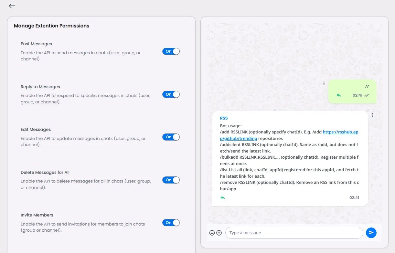Screen dimensions: 395x253
Task: Turn off Reply to Messages switch
Action: click(x=171, y=94)
